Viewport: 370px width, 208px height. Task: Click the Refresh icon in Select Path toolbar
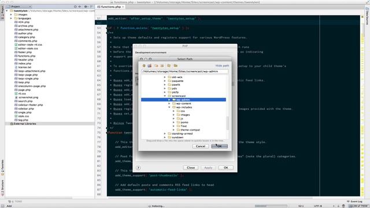[x=169, y=65]
